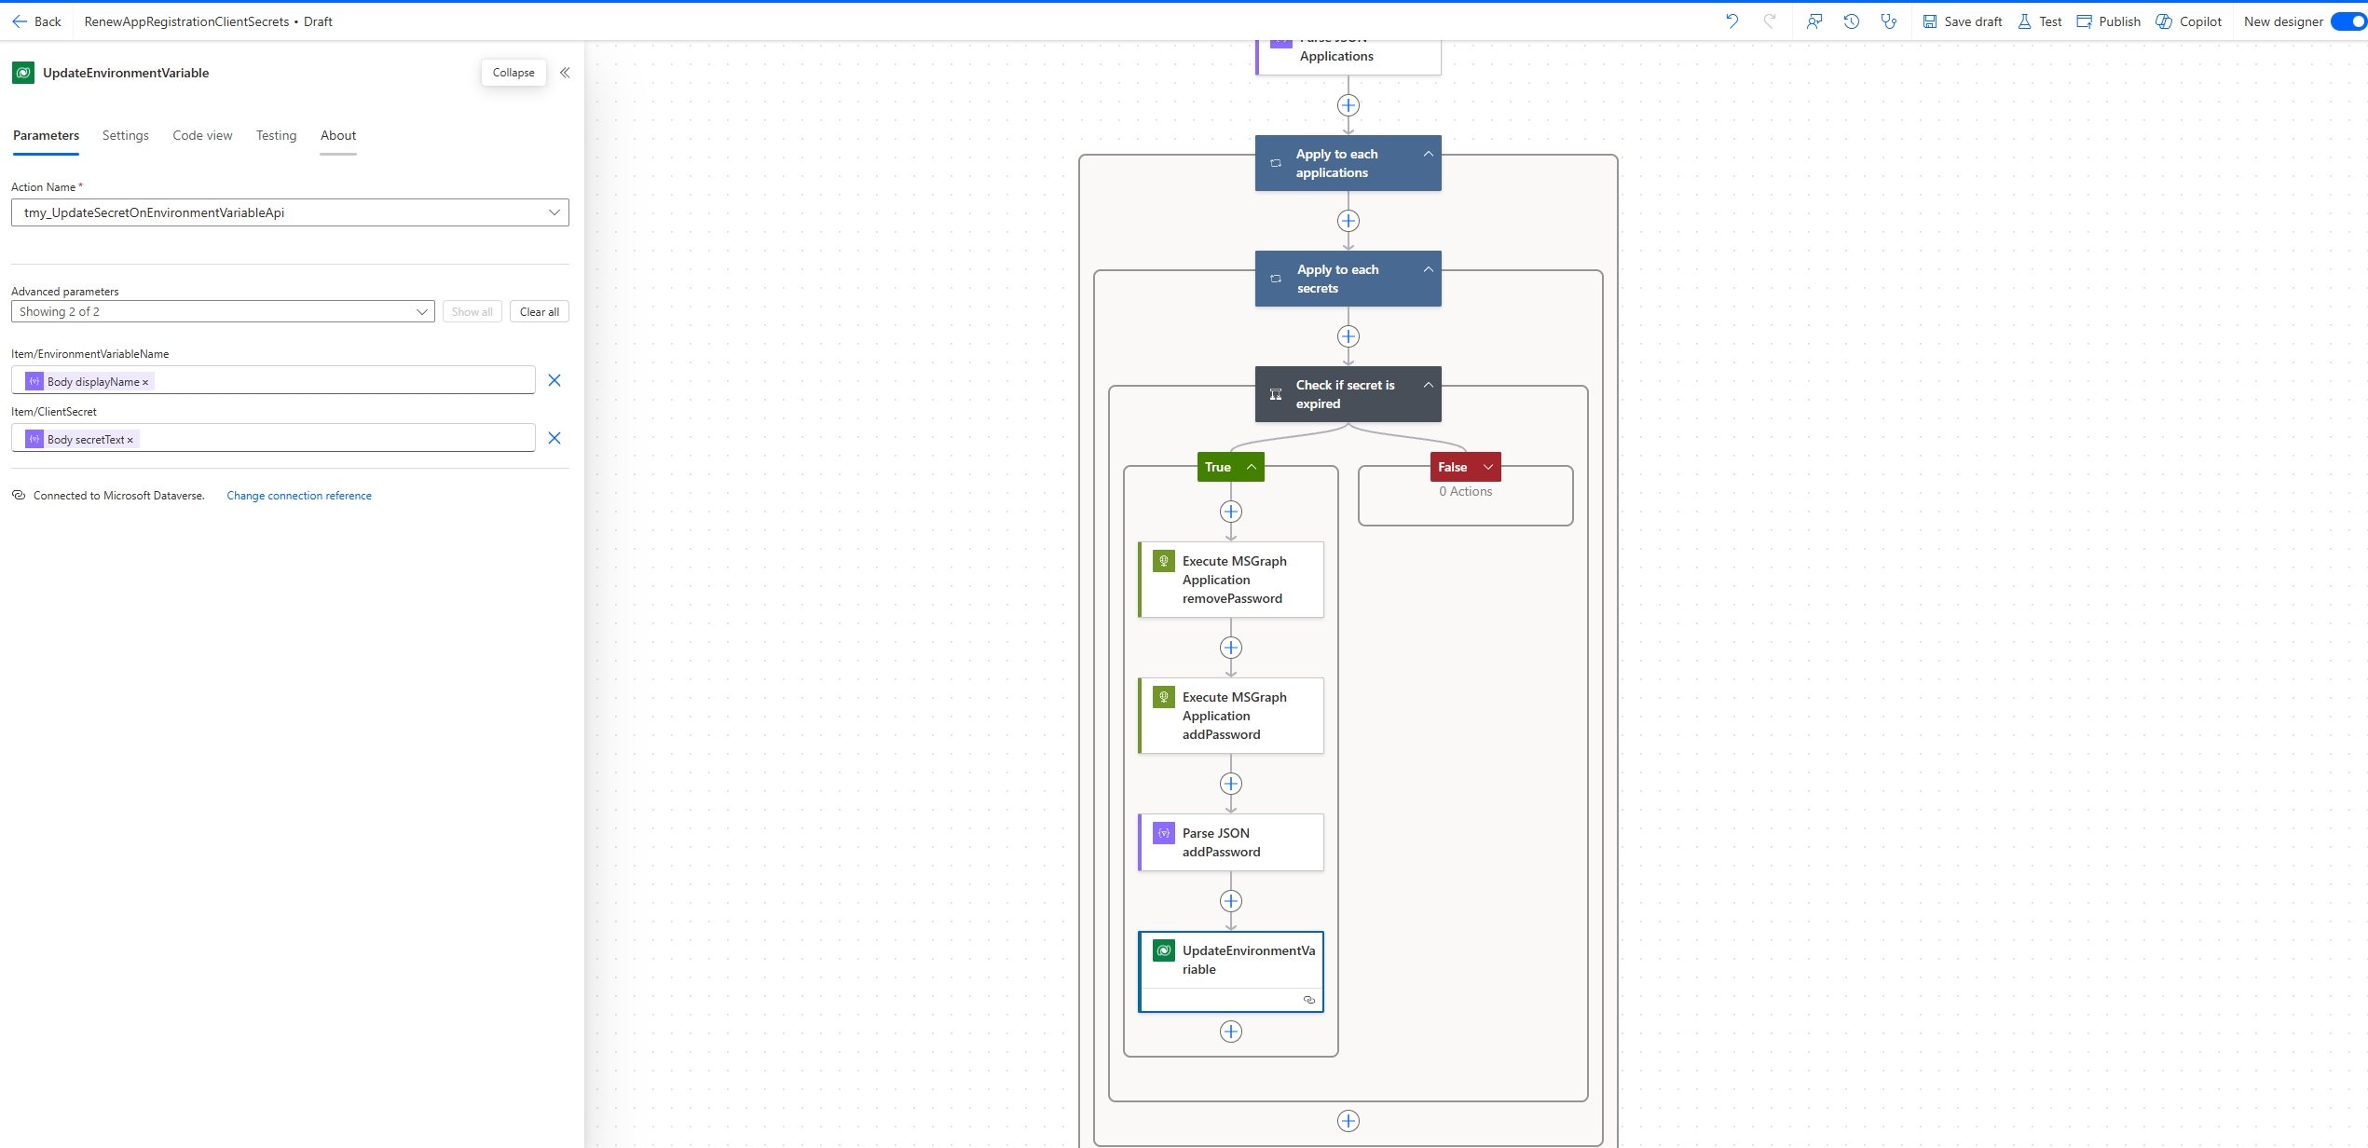Insert action below the condition inside secrets loop
This screenshot has height=1148, width=2368.
coord(1348,1121)
